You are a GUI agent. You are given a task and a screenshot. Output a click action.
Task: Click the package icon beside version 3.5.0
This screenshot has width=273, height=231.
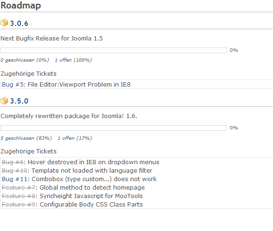click(4, 101)
